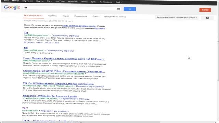Screen dimensions: 219x123
Task: Select the Все результаты tab
Action: (33, 15)
